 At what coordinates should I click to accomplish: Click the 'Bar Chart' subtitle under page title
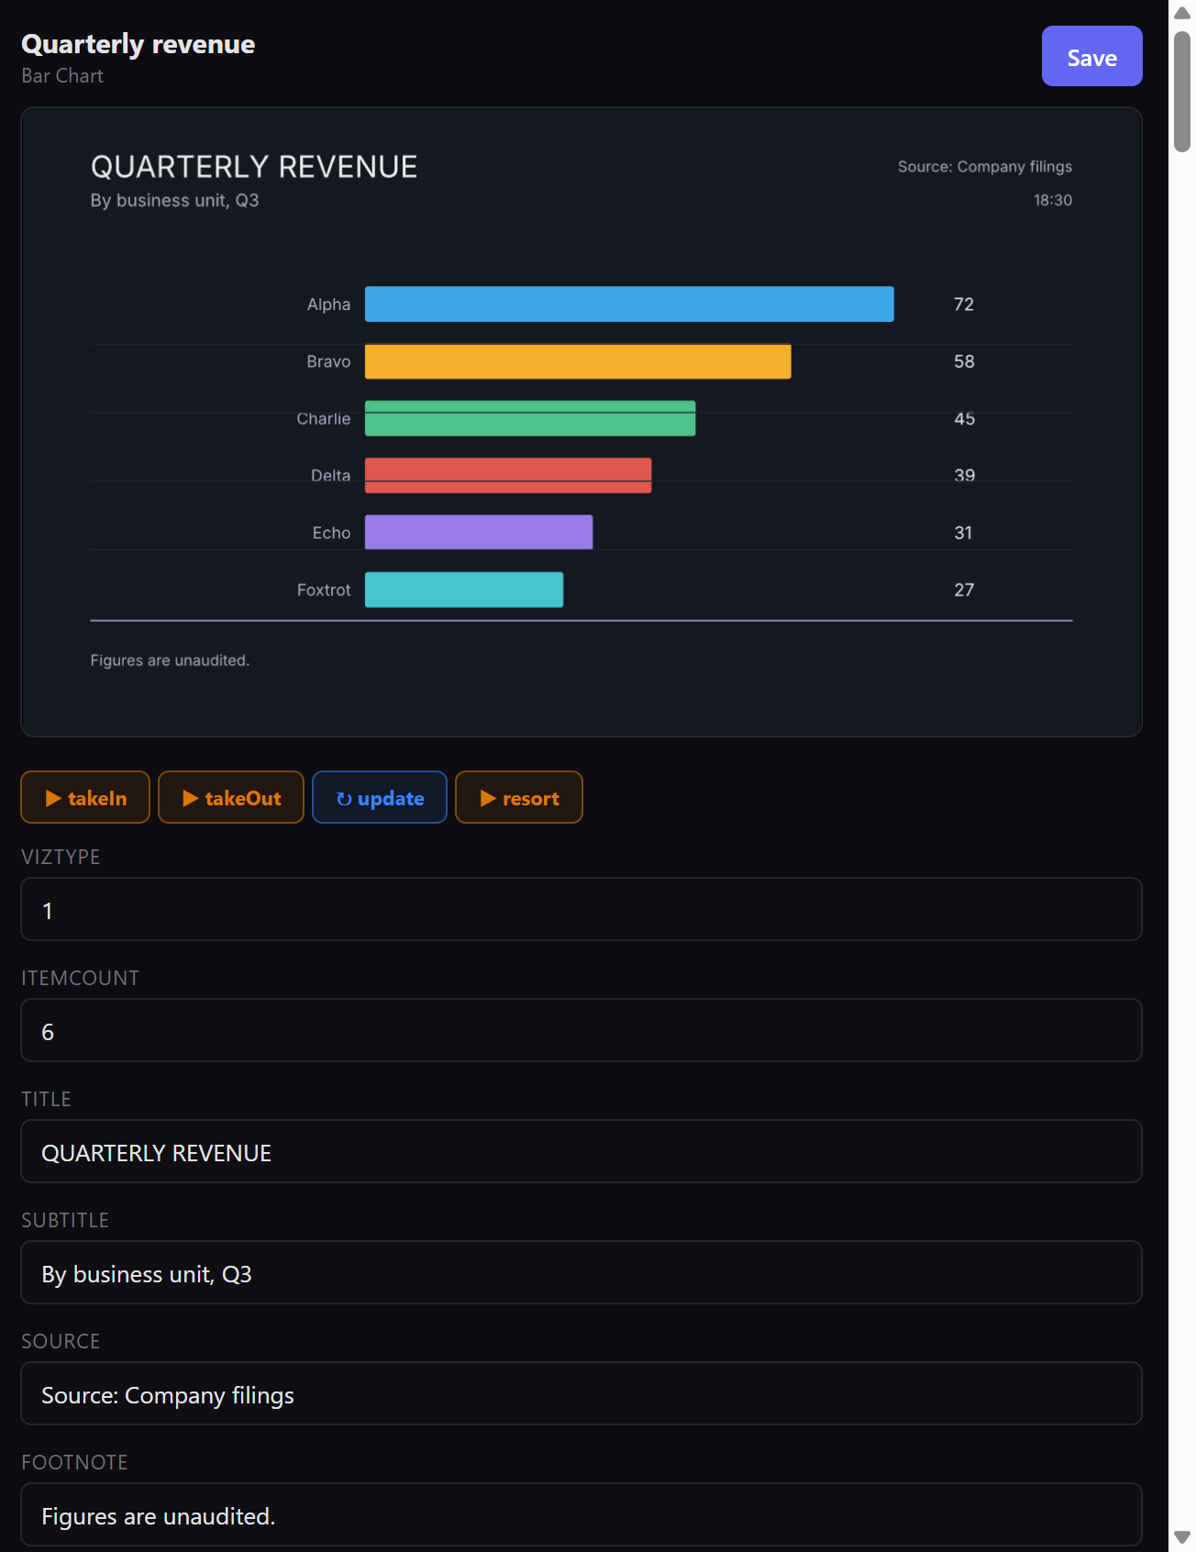pyautogui.click(x=62, y=76)
